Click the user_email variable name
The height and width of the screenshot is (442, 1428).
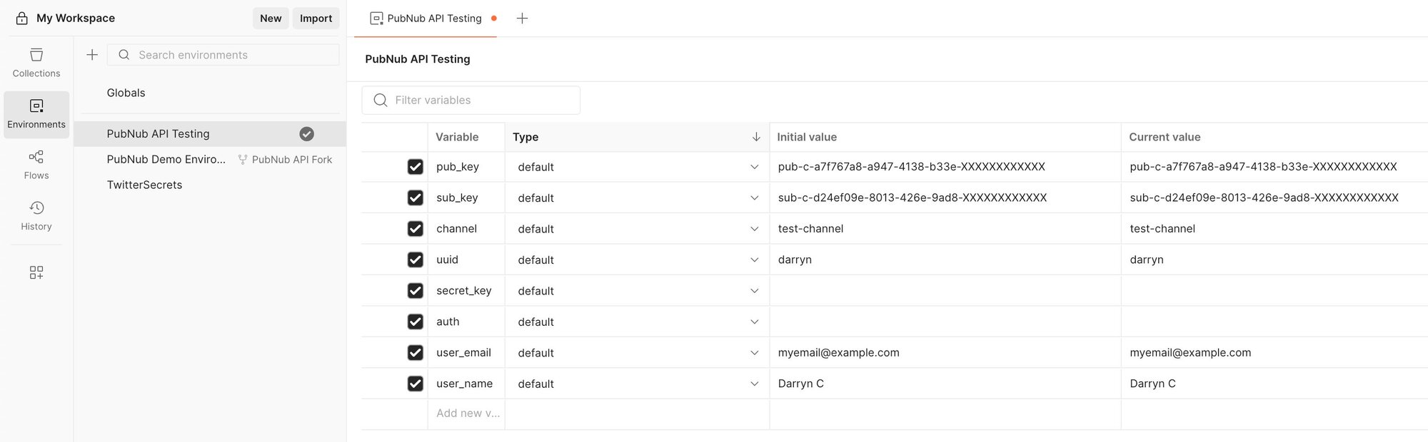point(463,353)
